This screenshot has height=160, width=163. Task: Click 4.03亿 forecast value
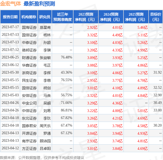117,43
